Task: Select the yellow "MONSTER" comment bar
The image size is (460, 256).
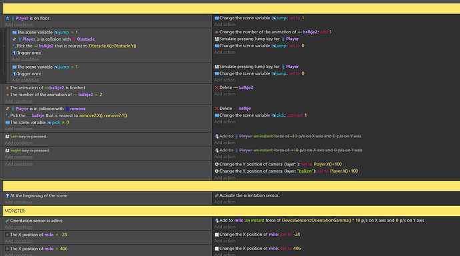Action: coord(231,211)
